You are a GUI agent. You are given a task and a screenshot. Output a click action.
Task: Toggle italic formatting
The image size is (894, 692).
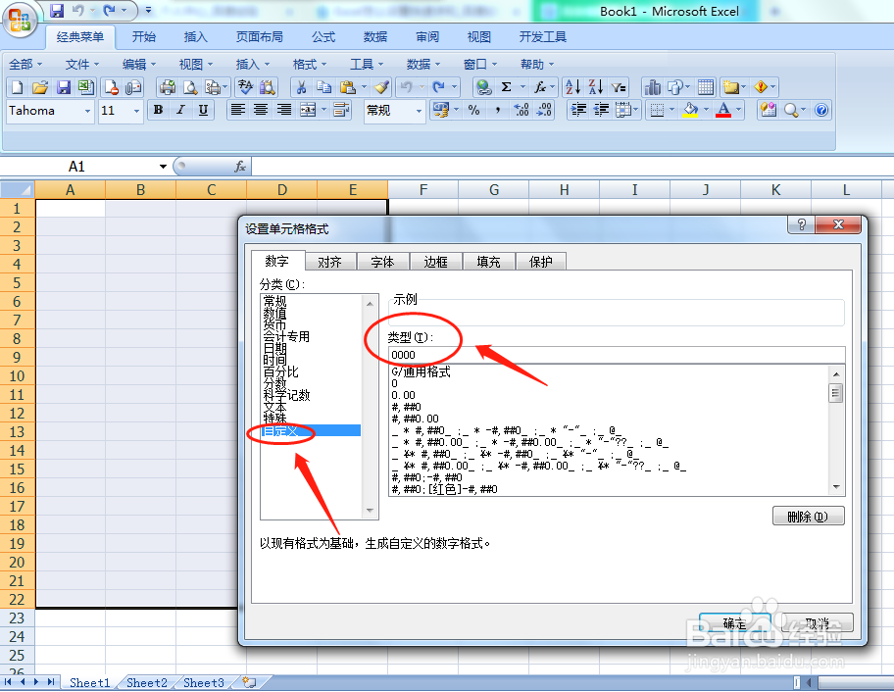[181, 110]
